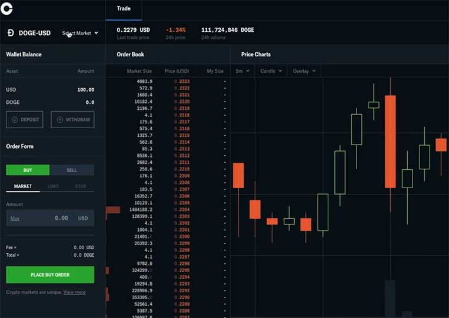Click the Total value 0.0 DOGE
449x318 pixels.
click(x=84, y=255)
